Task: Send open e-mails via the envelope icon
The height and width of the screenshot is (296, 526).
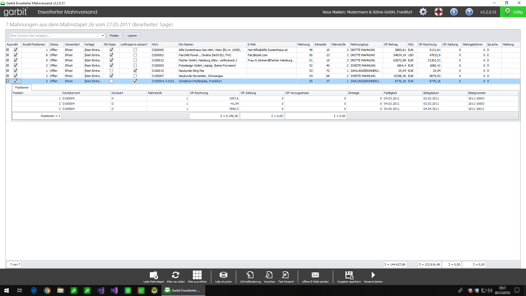Action: click(315, 275)
